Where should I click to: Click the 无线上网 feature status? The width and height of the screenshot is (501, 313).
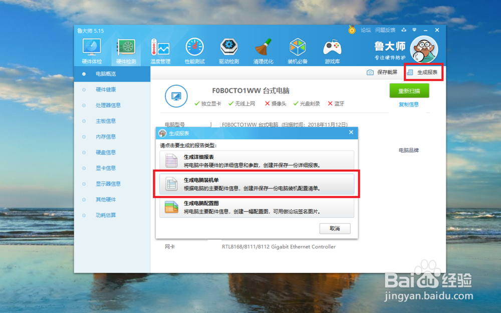click(x=242, y=104)
